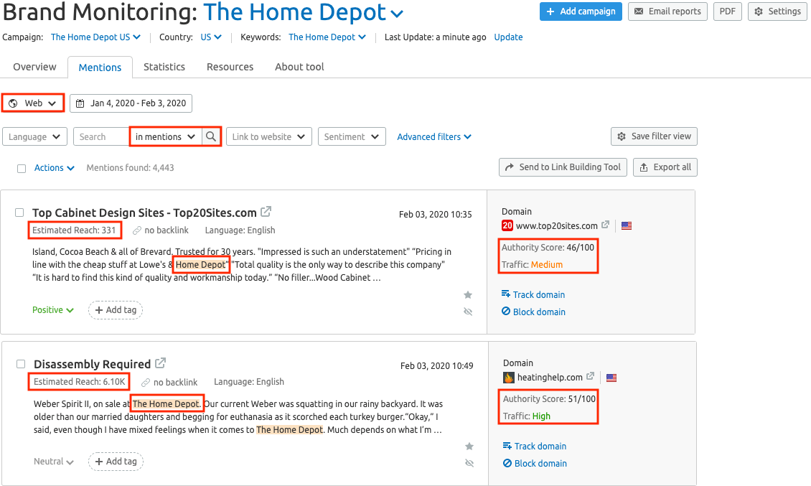The height and width of the screenshot is (486, 811).
Task: Click Mentions found: 4,443 text
Action: (131, 168)
